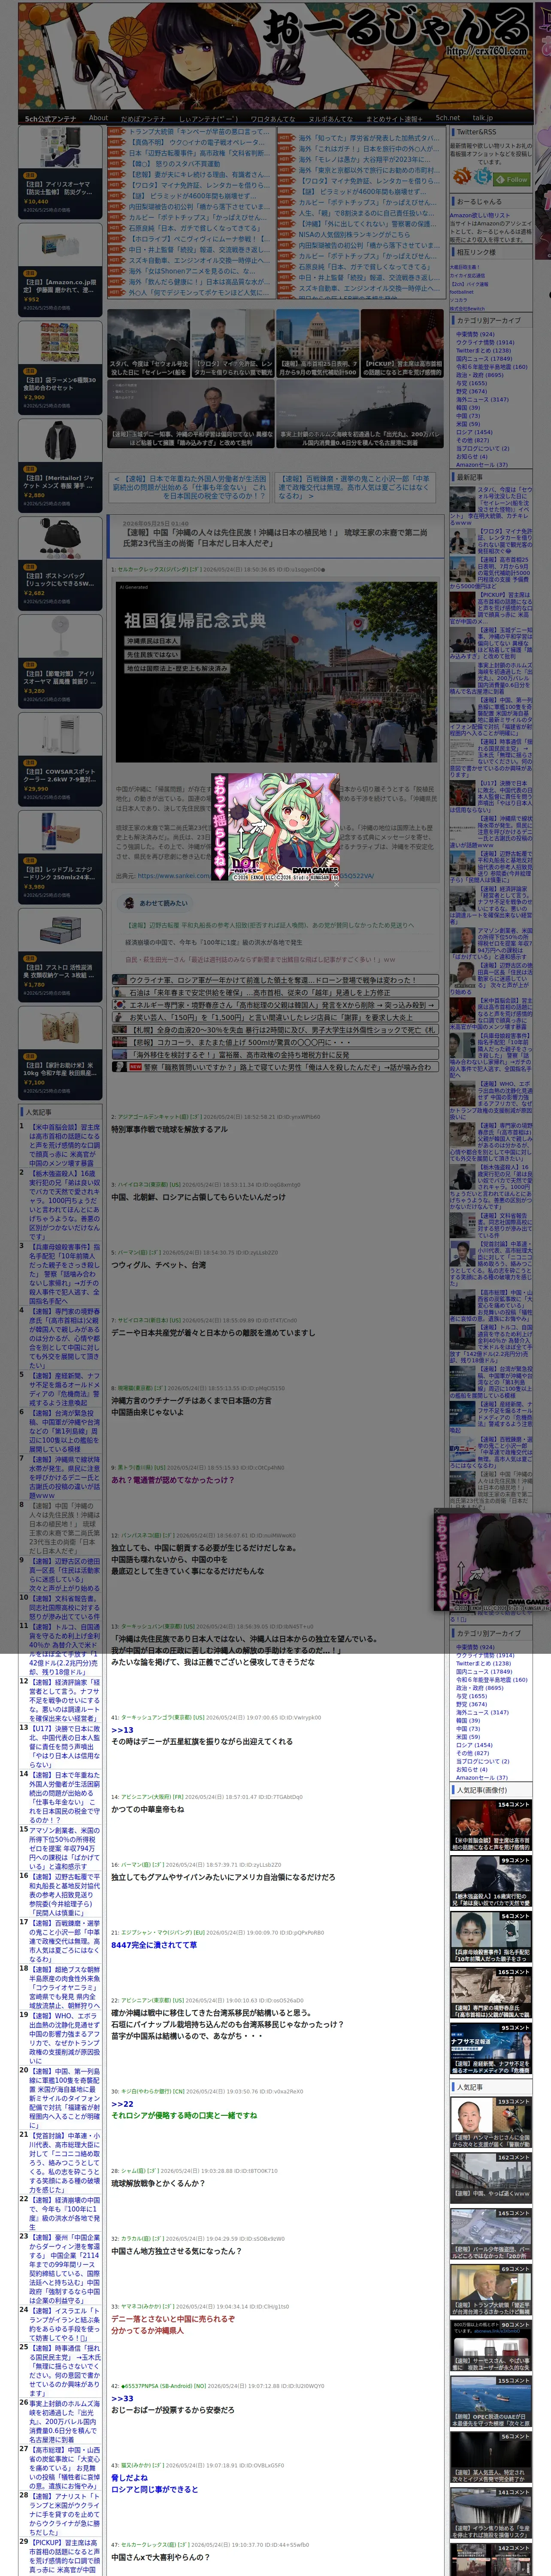Open the sankei.com source link
551x2576 pixels.
click(x=256, y=876)
